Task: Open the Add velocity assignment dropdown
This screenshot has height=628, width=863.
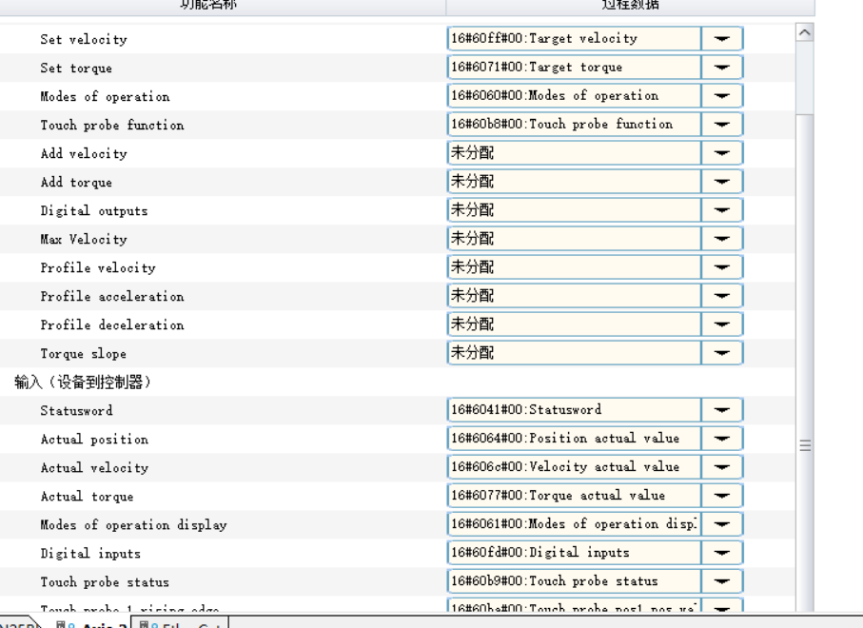Action: [x=722, y=153]
